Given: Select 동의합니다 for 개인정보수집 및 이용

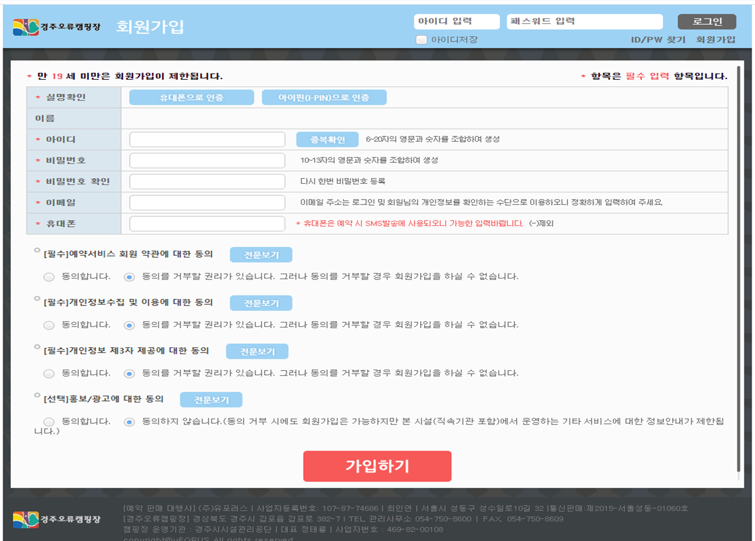Looking at the screenshot, I should (x=49, y=325).
